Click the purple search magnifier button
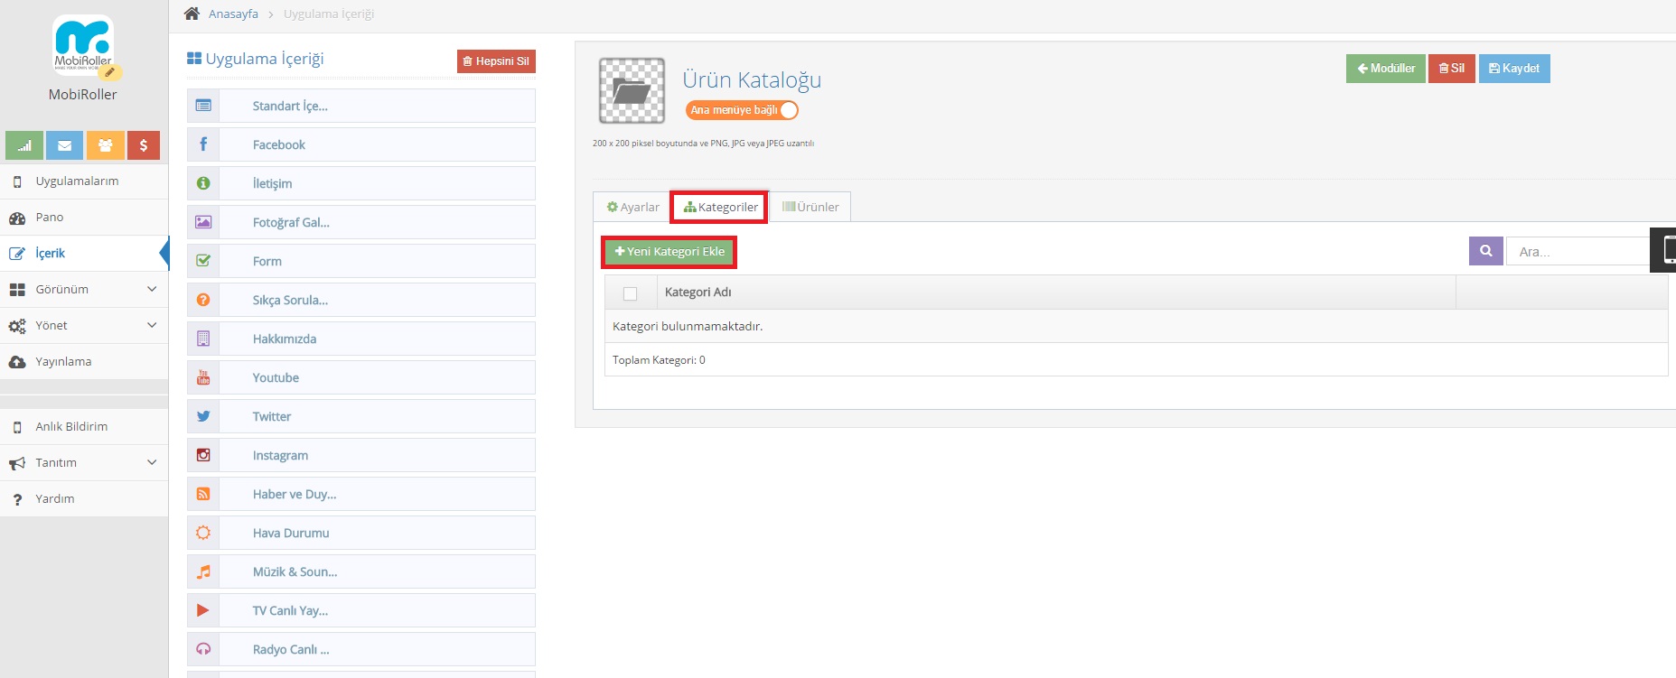The width and height of the screenshot is (1676, 678). [1486, 251]
